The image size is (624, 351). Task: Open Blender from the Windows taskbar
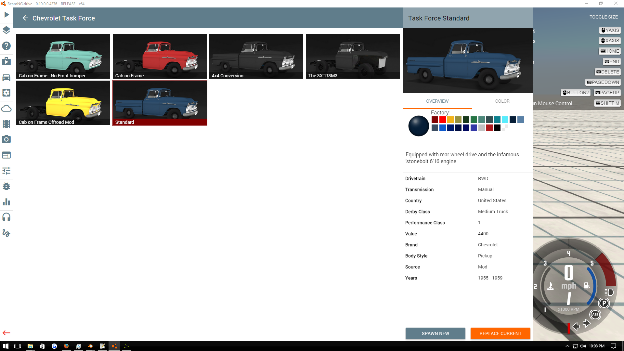[x=90, y=346]
